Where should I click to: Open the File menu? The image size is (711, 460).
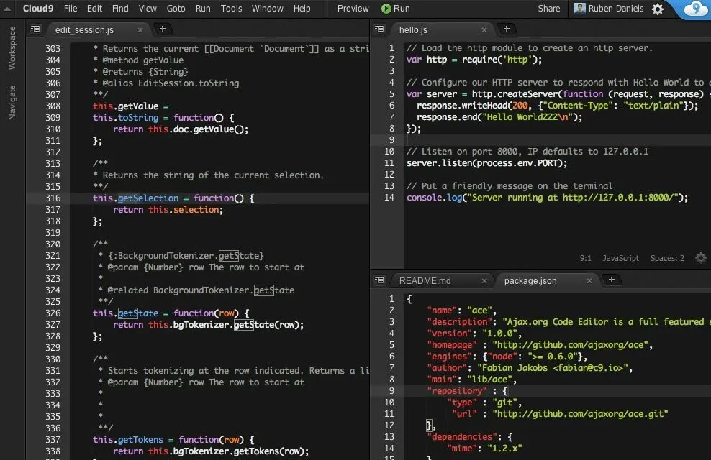[x=71, y=8]
